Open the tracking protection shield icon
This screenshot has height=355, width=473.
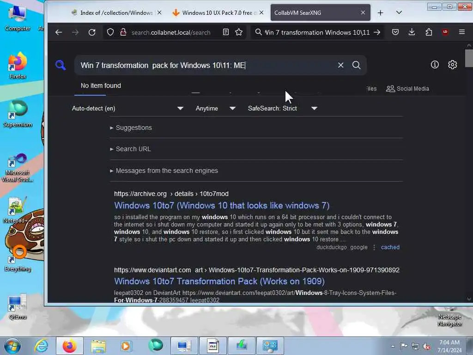point(110,32)
